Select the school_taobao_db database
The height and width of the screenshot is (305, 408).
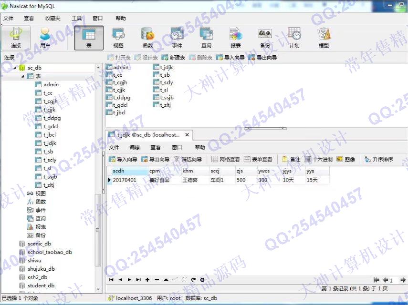pyautogui.click(x=50, y=252)
